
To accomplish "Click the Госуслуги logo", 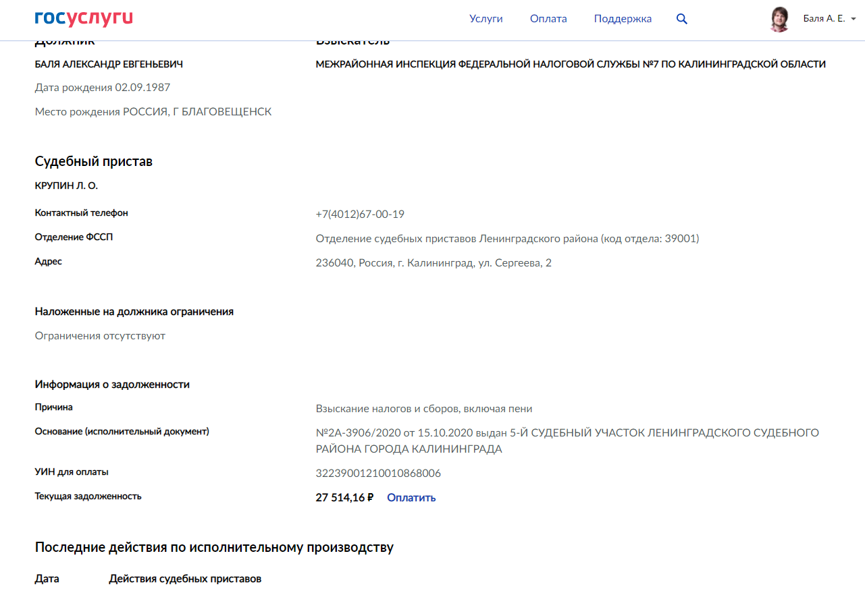I will pyautogui.click(x=84, y=19).
